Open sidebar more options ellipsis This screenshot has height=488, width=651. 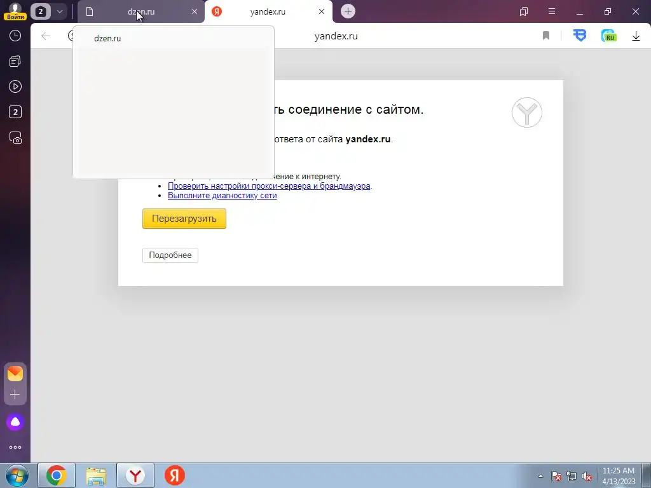(15, 447)
